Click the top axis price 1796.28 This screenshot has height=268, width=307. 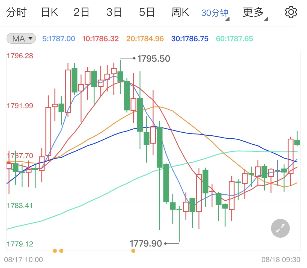point(20,56)
